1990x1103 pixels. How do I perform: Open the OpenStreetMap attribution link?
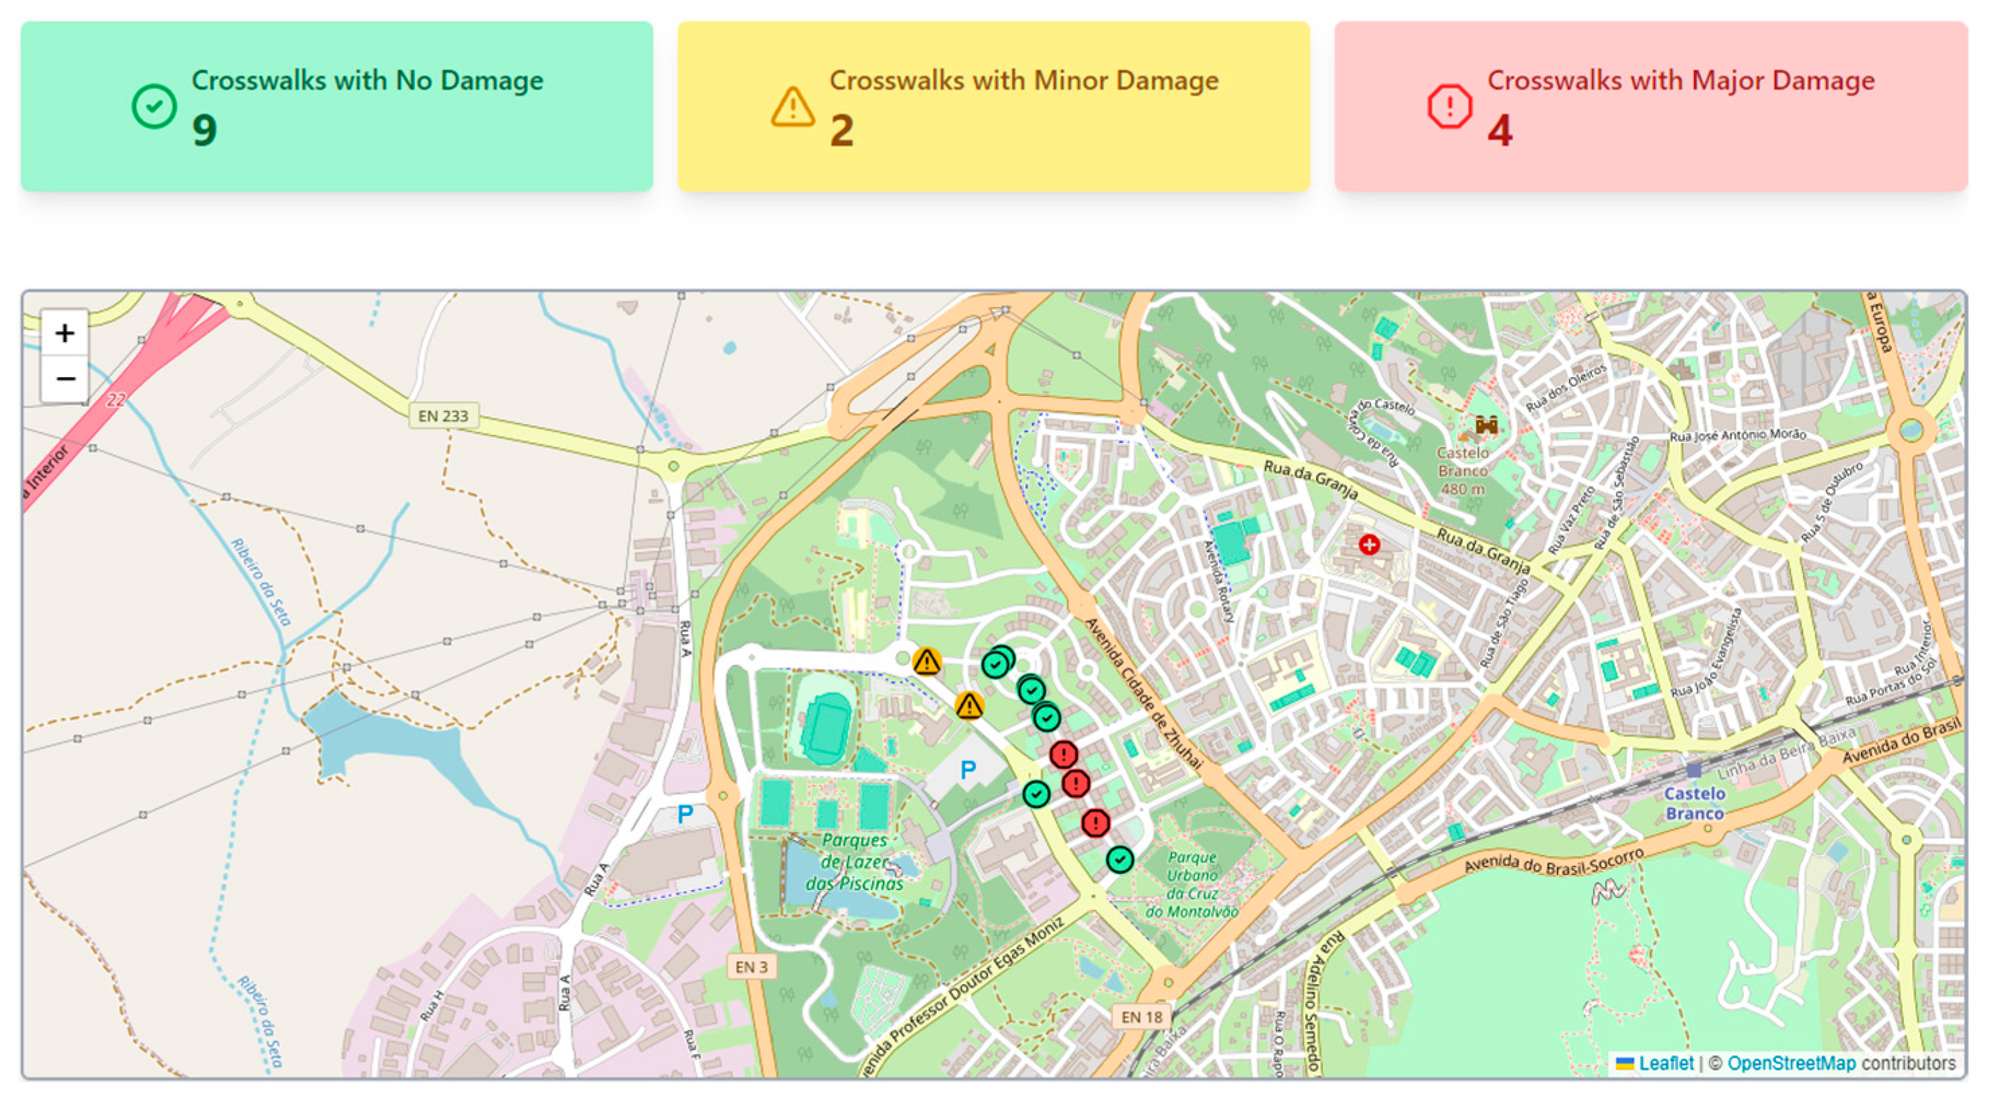(1791, 1063)
